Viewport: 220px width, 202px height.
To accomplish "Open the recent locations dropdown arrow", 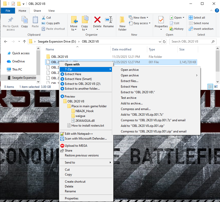I will coord(19,42).
